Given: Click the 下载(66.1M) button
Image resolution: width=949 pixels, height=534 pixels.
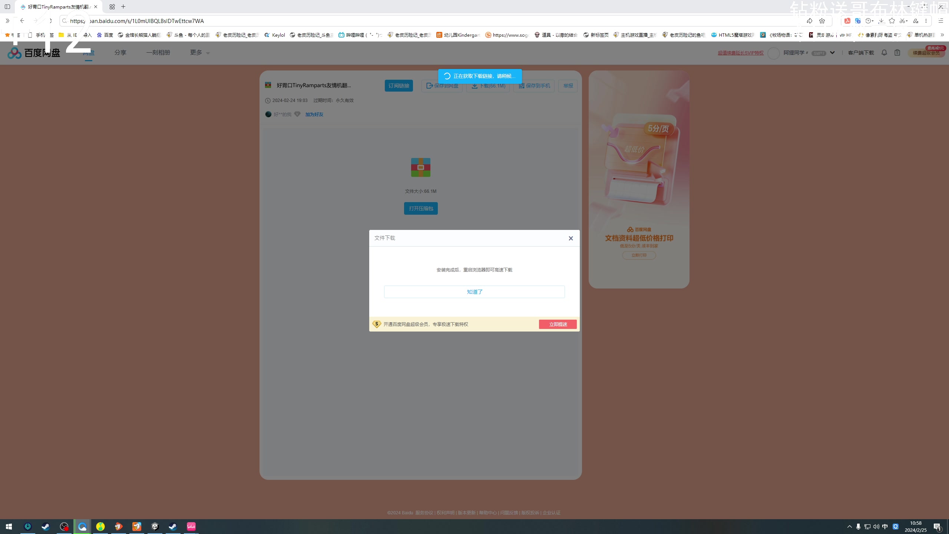Looking at the screenshot, I should 488,86.
